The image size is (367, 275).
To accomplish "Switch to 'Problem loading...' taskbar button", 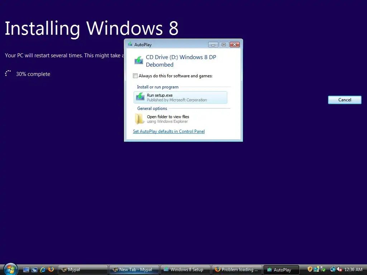I will 237,270.
